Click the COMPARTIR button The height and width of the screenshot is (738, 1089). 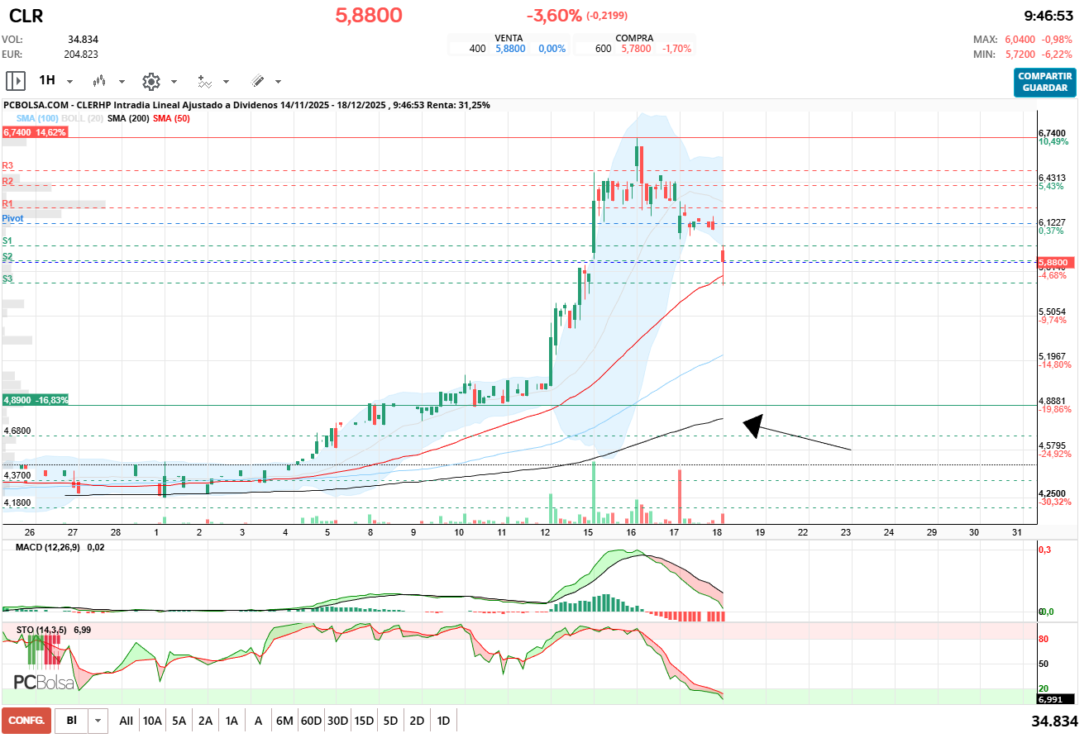[1044, 76]
